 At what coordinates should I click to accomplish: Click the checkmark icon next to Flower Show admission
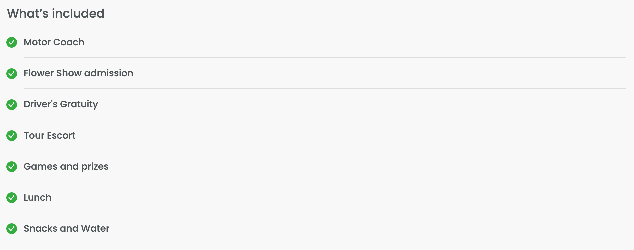12,73
